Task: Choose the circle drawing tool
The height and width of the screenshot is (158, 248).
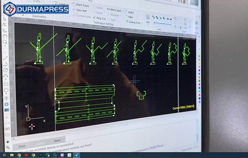Action: pyautogui.click(x=6, y=70)
